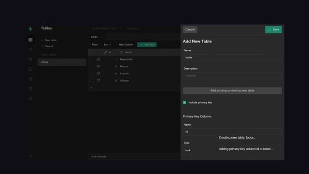Image resolution: width=309 pixels, height=174 pixels.
Task: Open the Table editor sidebar icon
Action: pyautogui.click(x=30, y=40)
